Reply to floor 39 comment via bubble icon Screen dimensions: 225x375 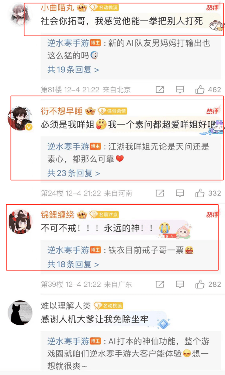click(180, 284)
